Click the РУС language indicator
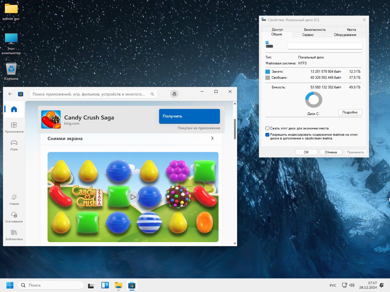This screenshot has height=292, width=390. (x=333, y=285)
